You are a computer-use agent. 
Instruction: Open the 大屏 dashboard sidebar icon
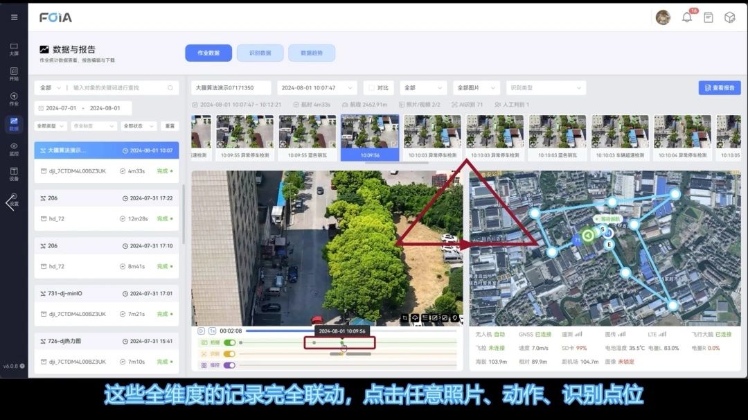click(14, 49)
